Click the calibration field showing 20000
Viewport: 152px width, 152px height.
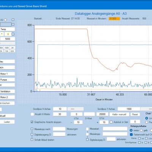pos(102,114)
